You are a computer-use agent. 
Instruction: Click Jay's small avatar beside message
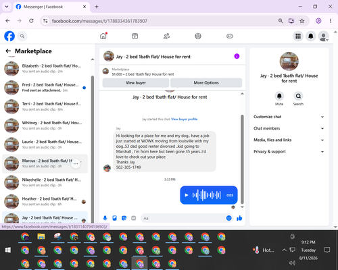[107, 168]
